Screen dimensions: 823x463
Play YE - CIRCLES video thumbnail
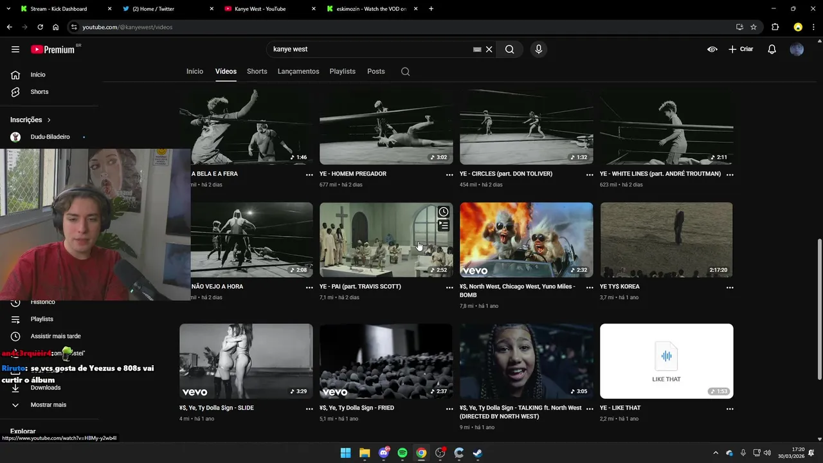(x=526, y=127)
